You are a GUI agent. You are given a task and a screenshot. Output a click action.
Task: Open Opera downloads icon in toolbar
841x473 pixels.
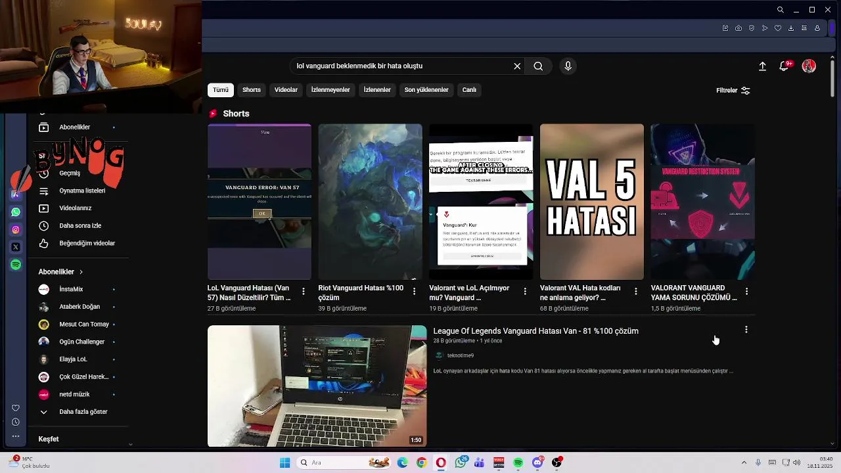pyautogui.click(x=791, y=28)
